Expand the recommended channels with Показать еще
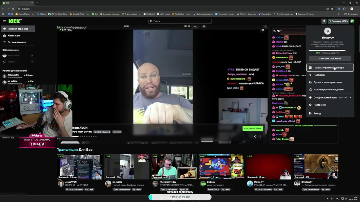Viewport: 360px width, 202px height. coord(8,138)
